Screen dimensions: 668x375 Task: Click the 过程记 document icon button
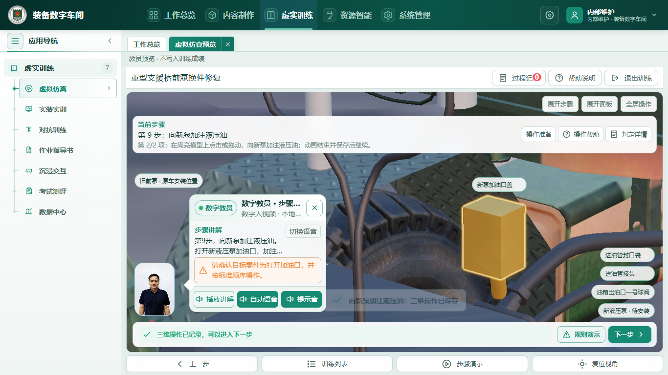click(x=503, y=78)
